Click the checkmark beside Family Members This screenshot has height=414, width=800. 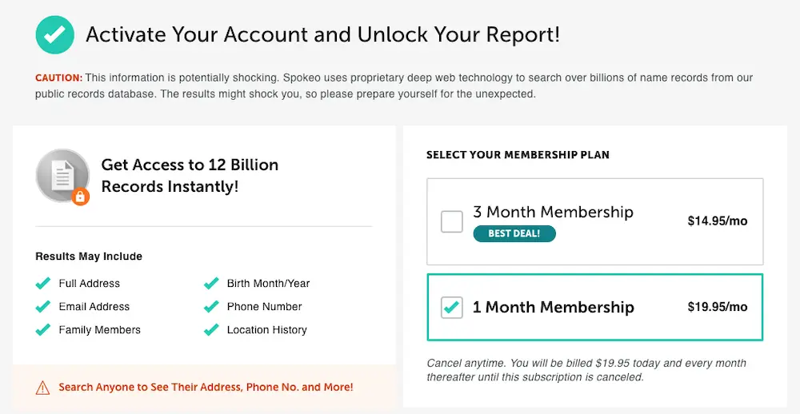tap(43, 330)
